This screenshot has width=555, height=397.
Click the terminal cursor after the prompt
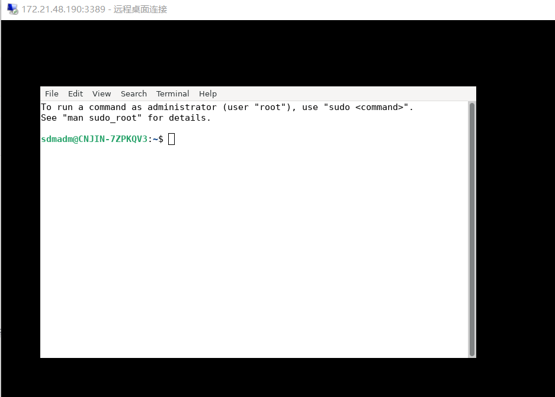[x=171, y=139]
